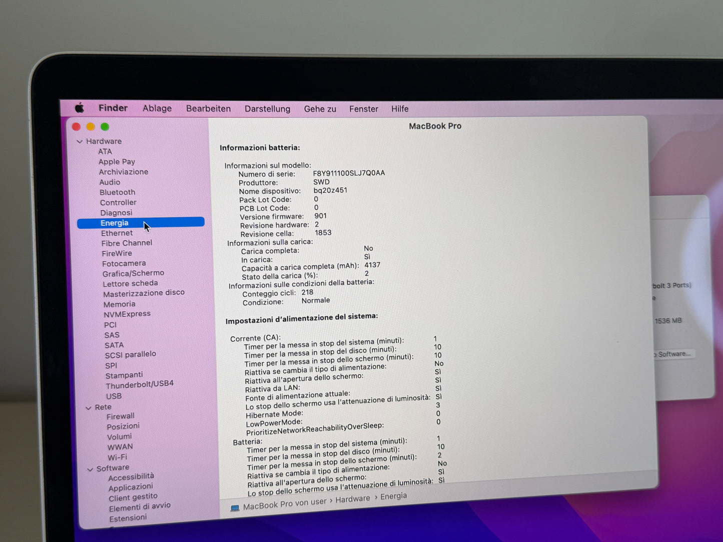This screenshot has width=723, height=542.
Task: Select Controller in the sidebar
Action: [118, 202]
